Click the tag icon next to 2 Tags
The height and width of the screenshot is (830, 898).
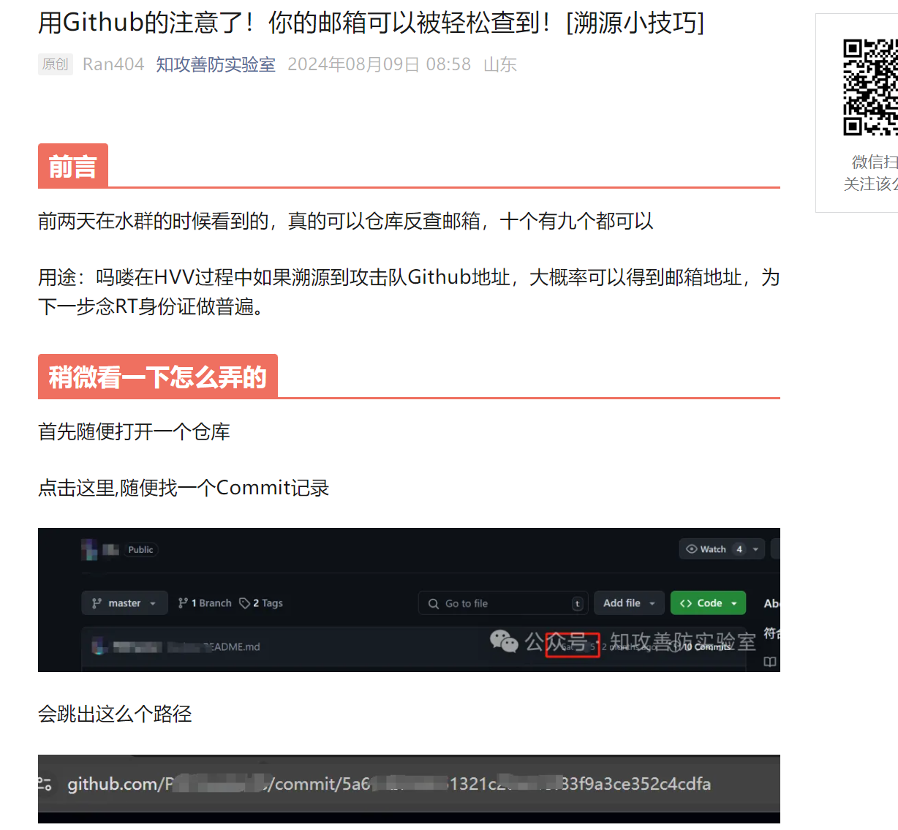[x=244, y=603]
